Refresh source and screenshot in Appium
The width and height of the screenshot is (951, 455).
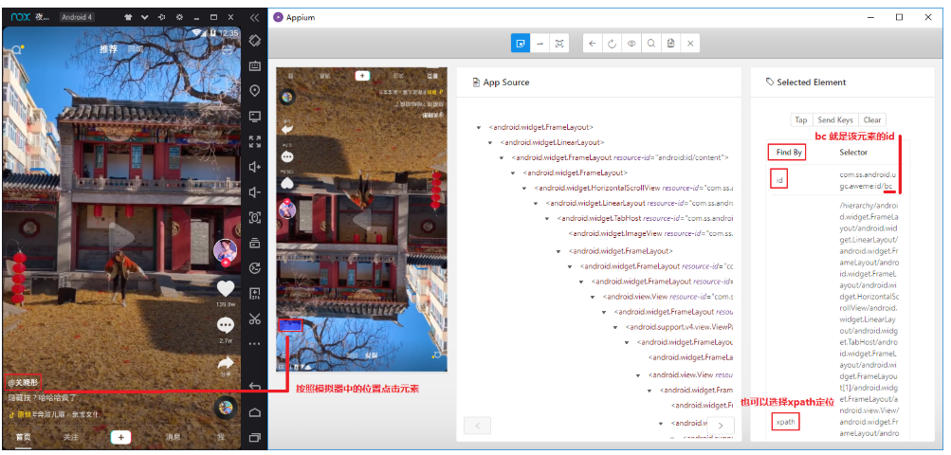tap(612, 44)
